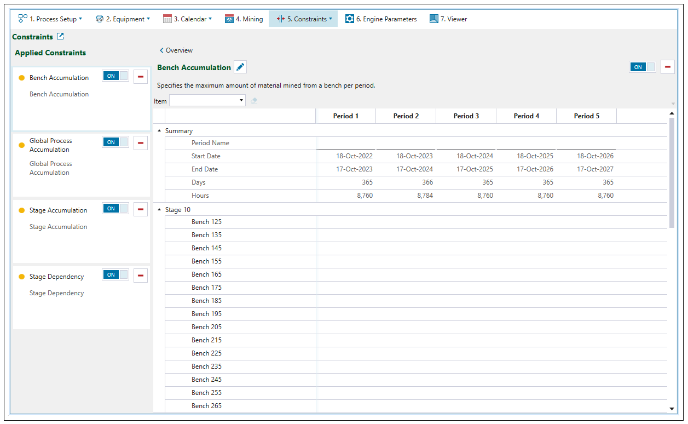Remove Global Process Accumulation with red minus
The width and height of the screenshot is (688, 424).
141,143
